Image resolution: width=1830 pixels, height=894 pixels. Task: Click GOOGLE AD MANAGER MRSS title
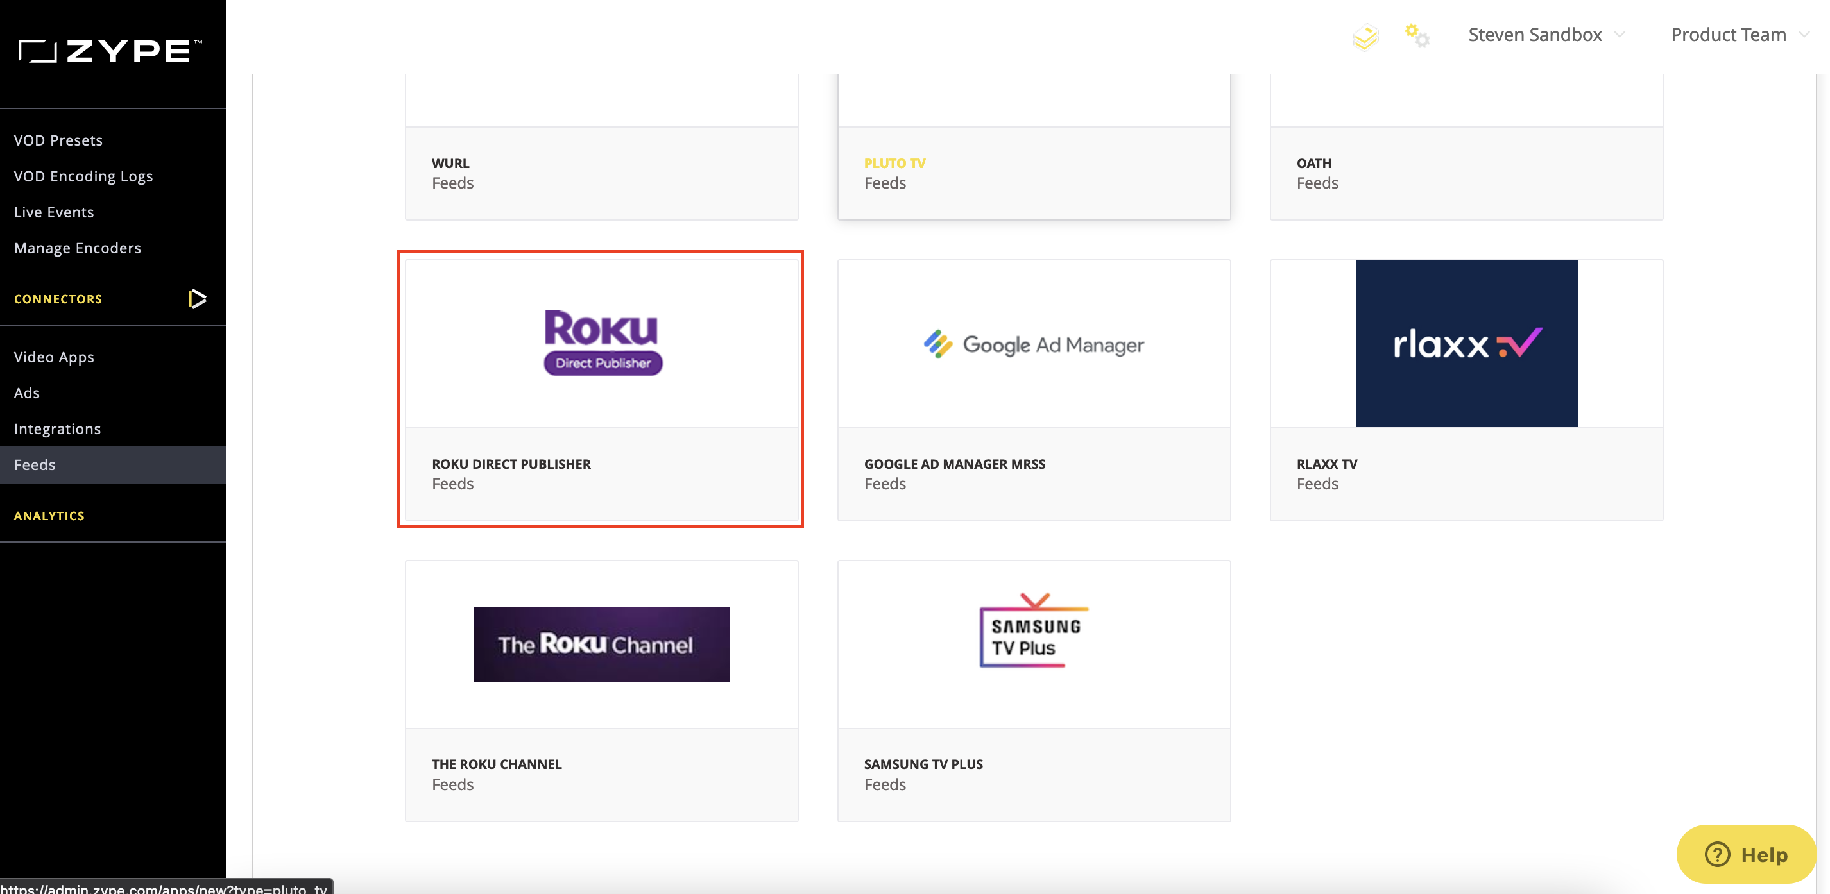pos(954,464)
